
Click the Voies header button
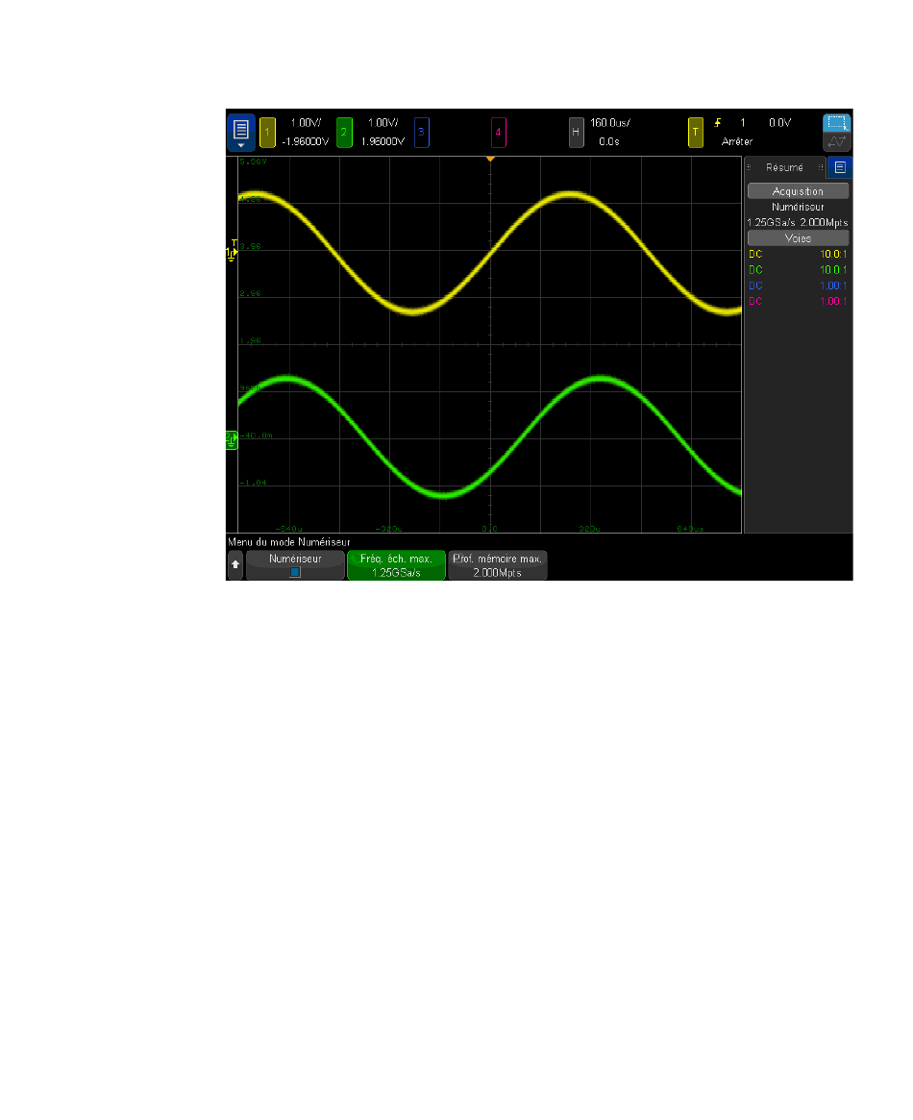(798, 237)
